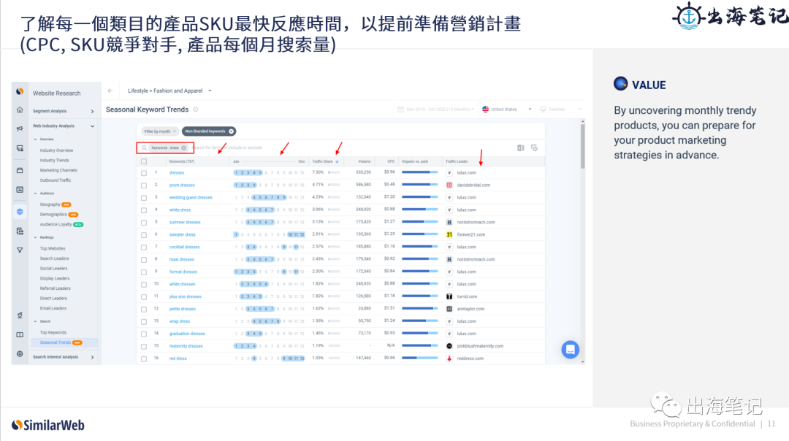
Task: Collapse the Web Industry Analysis section
Action: click(92, 126)
